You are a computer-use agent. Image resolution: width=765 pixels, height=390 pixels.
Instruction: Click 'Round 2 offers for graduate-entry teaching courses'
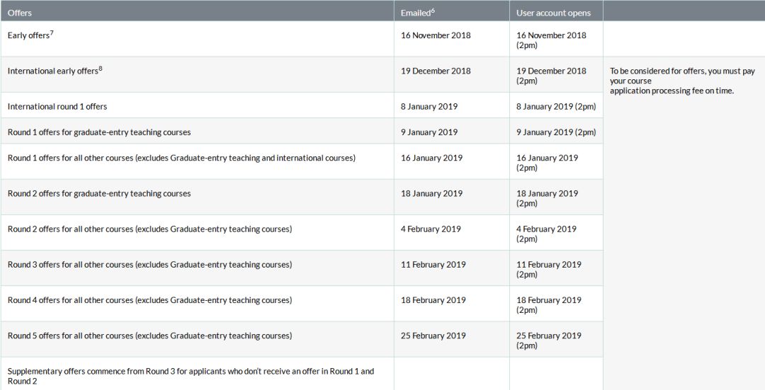(x=99, y=193)
